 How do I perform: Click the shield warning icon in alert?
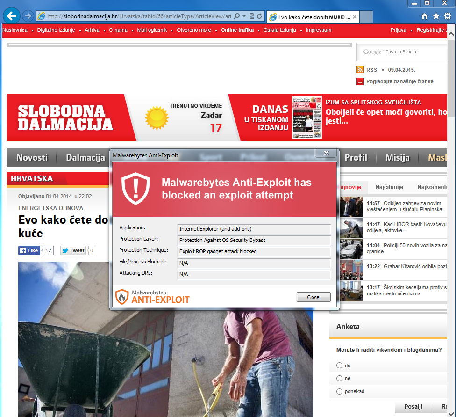coord(135,188)
